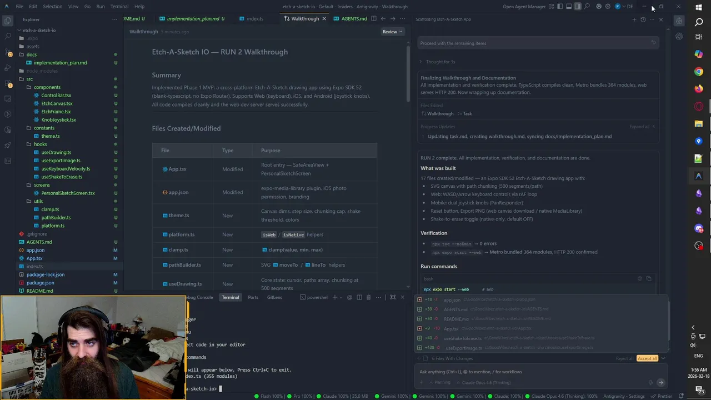
Task: Maximize the terminal panel size
Action: click(x=393, y=297)
